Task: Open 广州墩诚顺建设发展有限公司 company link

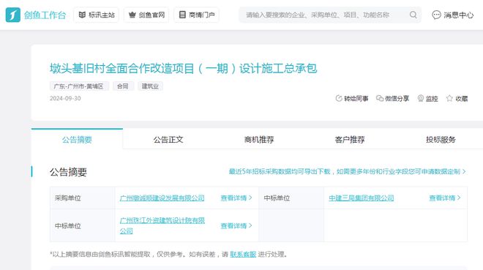Action: 162,198
